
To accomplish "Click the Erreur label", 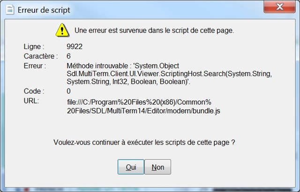I will 35,66.
